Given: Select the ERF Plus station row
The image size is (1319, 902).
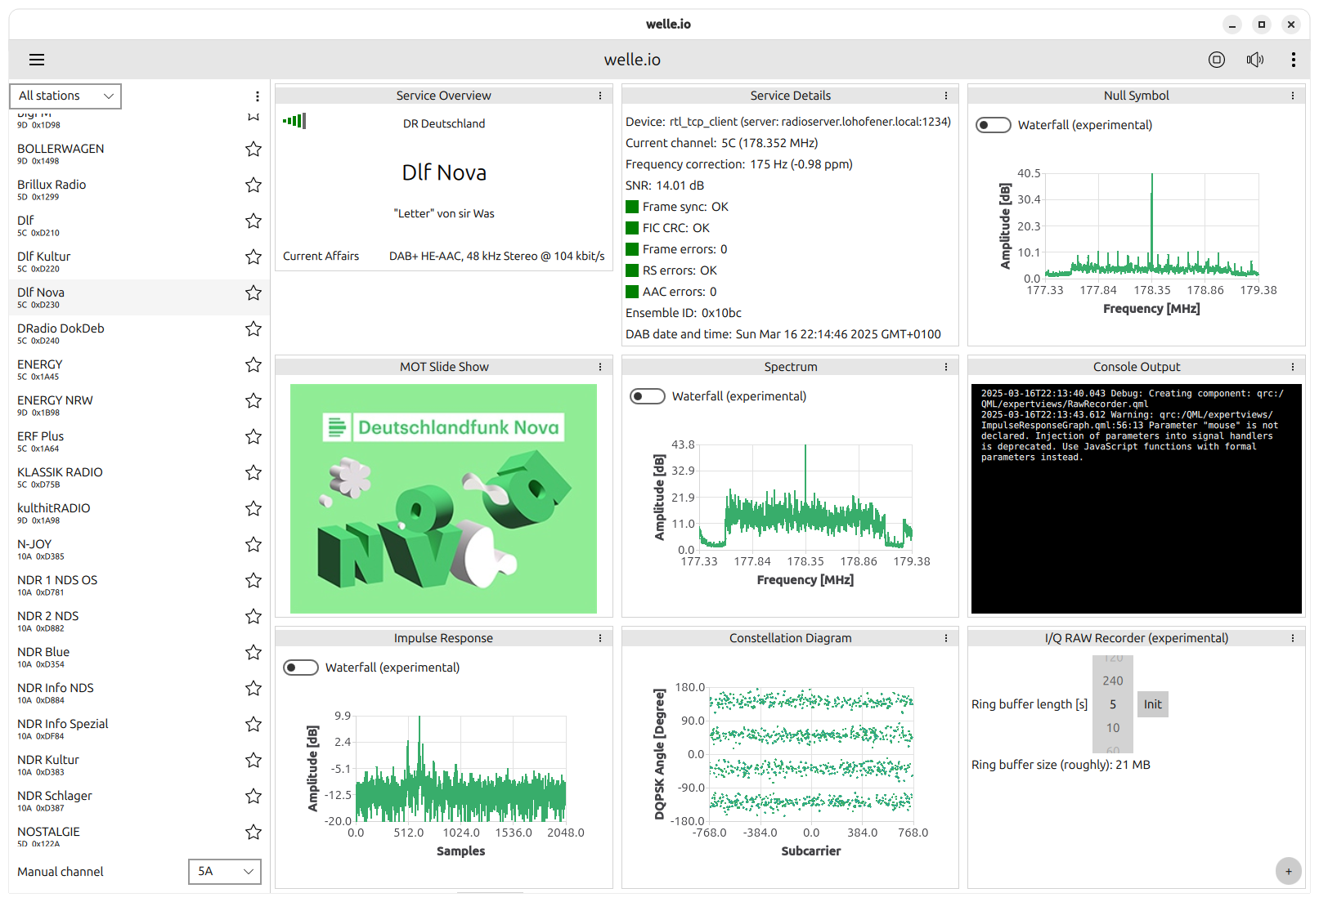Looking at the screenshot, I should click(x=139, y=441).
